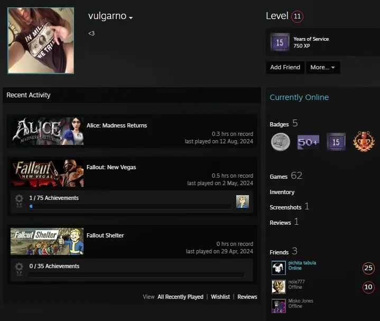This screenshot has height=321, width=380.
Task: Click the level 25 badge for pichita tabula
Action: pos(368,268)
